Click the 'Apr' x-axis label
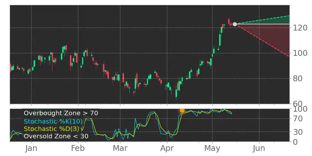This screenshot has height=156, width=312. [167, 149]
